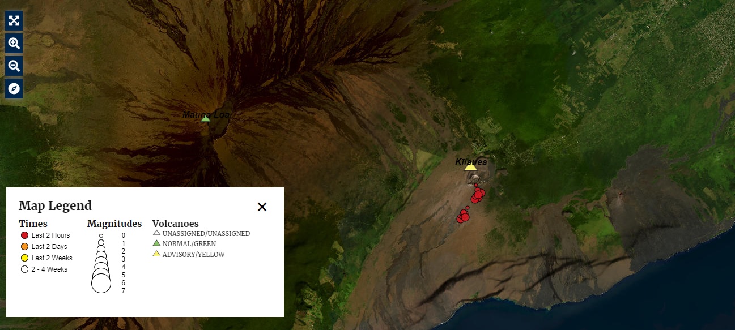Dismiss the Map Legend panel with the X
The height and width of the screenshot is (330, 735).
262,207
